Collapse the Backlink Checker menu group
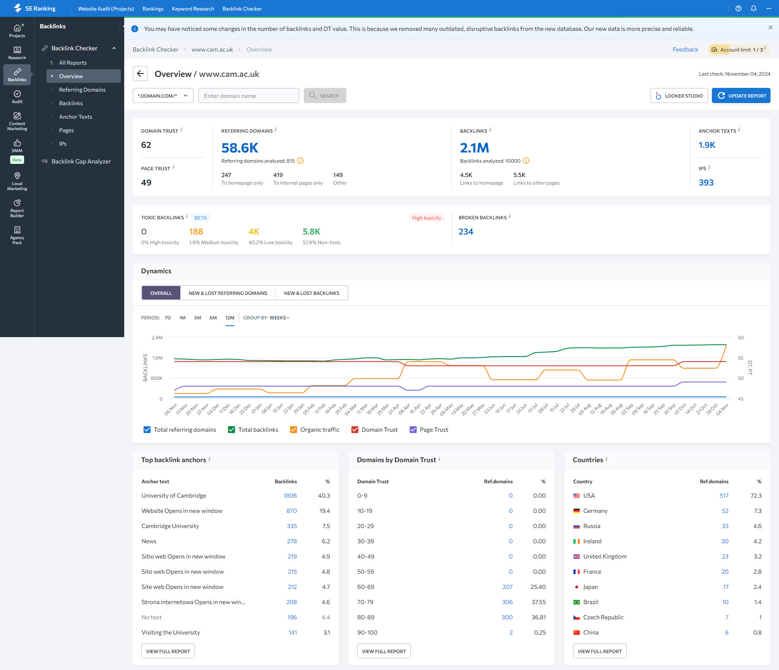The height and width of the screenshot is (670, 779). [x=114, y=48]
